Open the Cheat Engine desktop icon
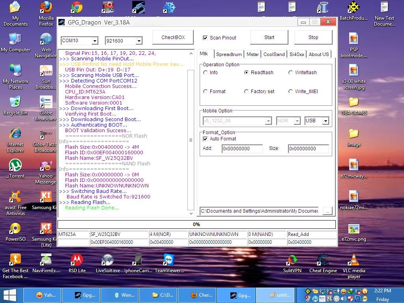 (323, 261)
